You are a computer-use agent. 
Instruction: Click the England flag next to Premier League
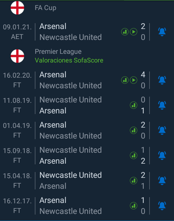point(17,56)
